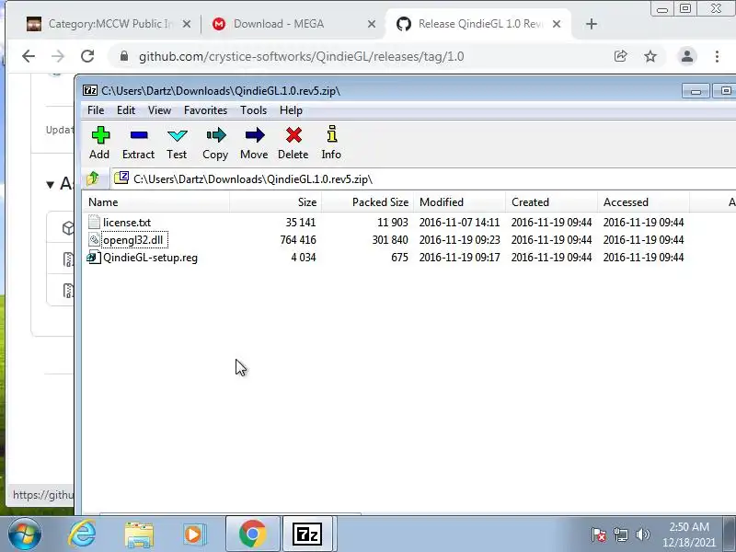The image size is (736, 552).
Task: Switch to Chrome on the taskbar
Action: (x=252, y=534)
